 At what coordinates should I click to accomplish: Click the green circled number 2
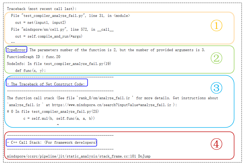(217, 59)
